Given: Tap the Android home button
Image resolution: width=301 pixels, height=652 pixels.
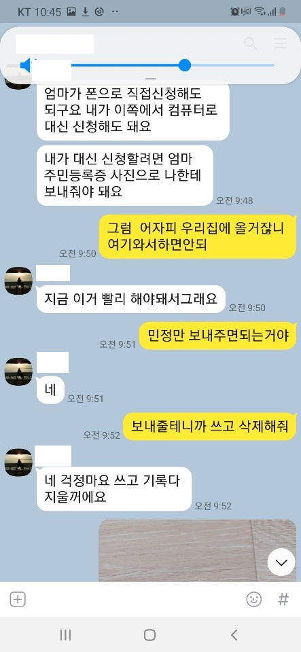Looking at the screenshot, I should [x=149, y=634].
